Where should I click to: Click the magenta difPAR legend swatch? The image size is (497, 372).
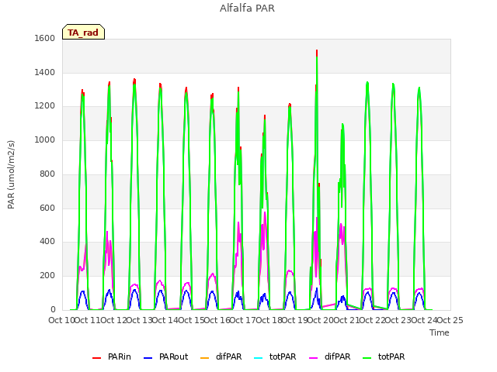(314, 357)
